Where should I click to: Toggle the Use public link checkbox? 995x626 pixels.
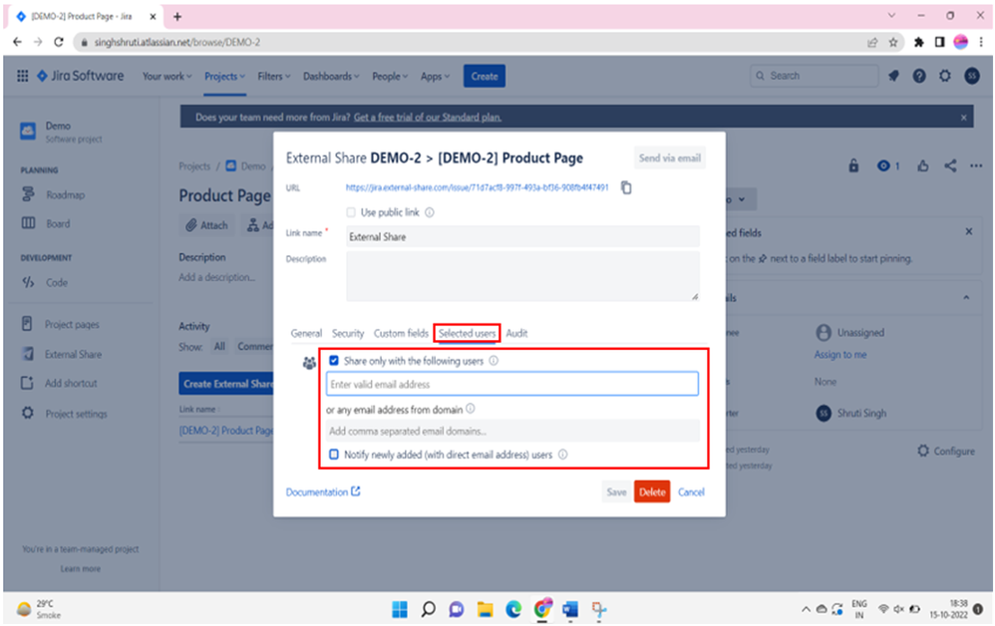click(x=351, y=212)
